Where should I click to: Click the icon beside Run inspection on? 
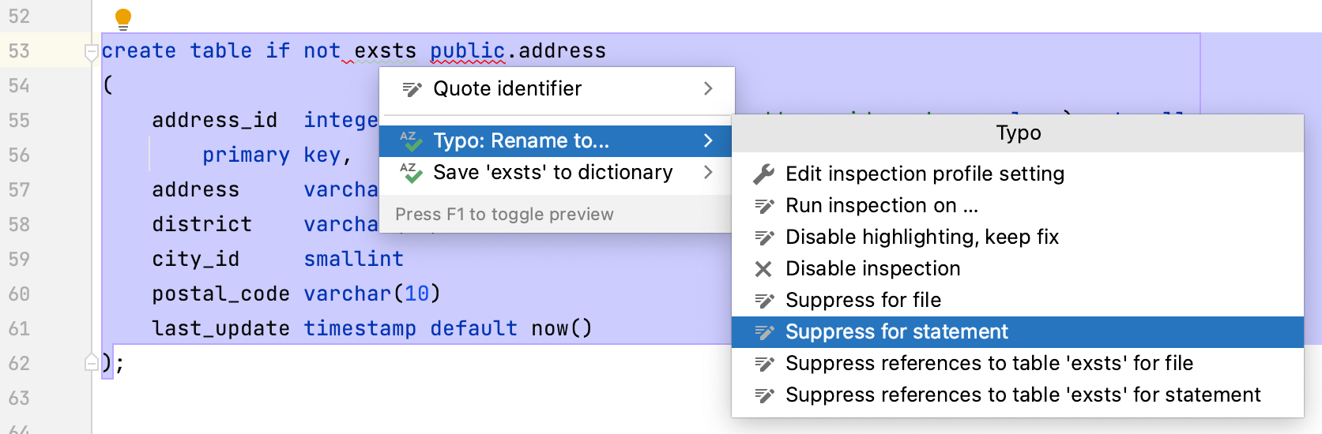coord(763,206)
